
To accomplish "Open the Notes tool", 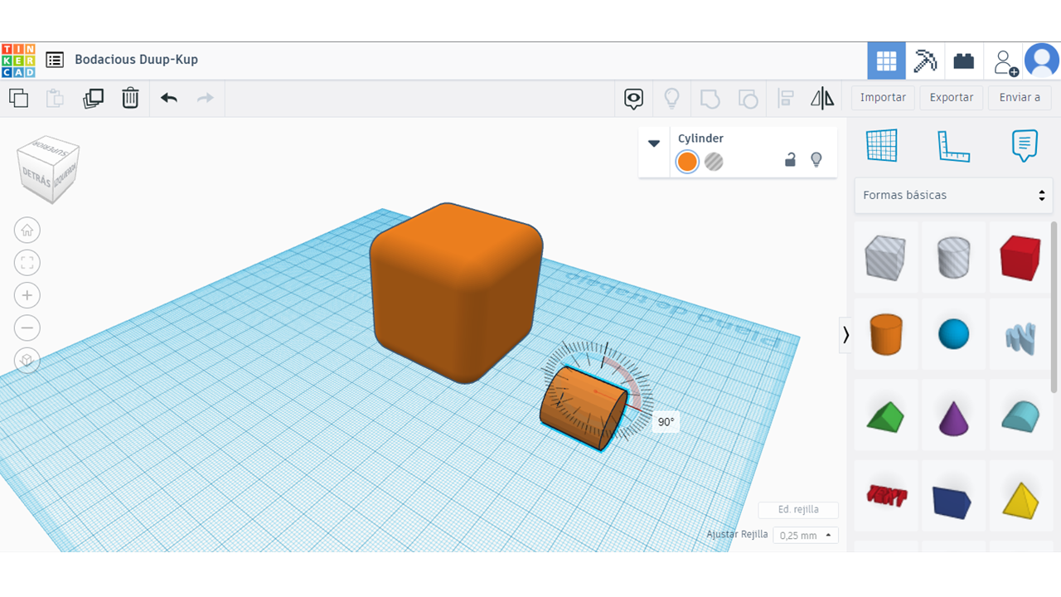I will pyautogui.click(x=1025, y=146).
